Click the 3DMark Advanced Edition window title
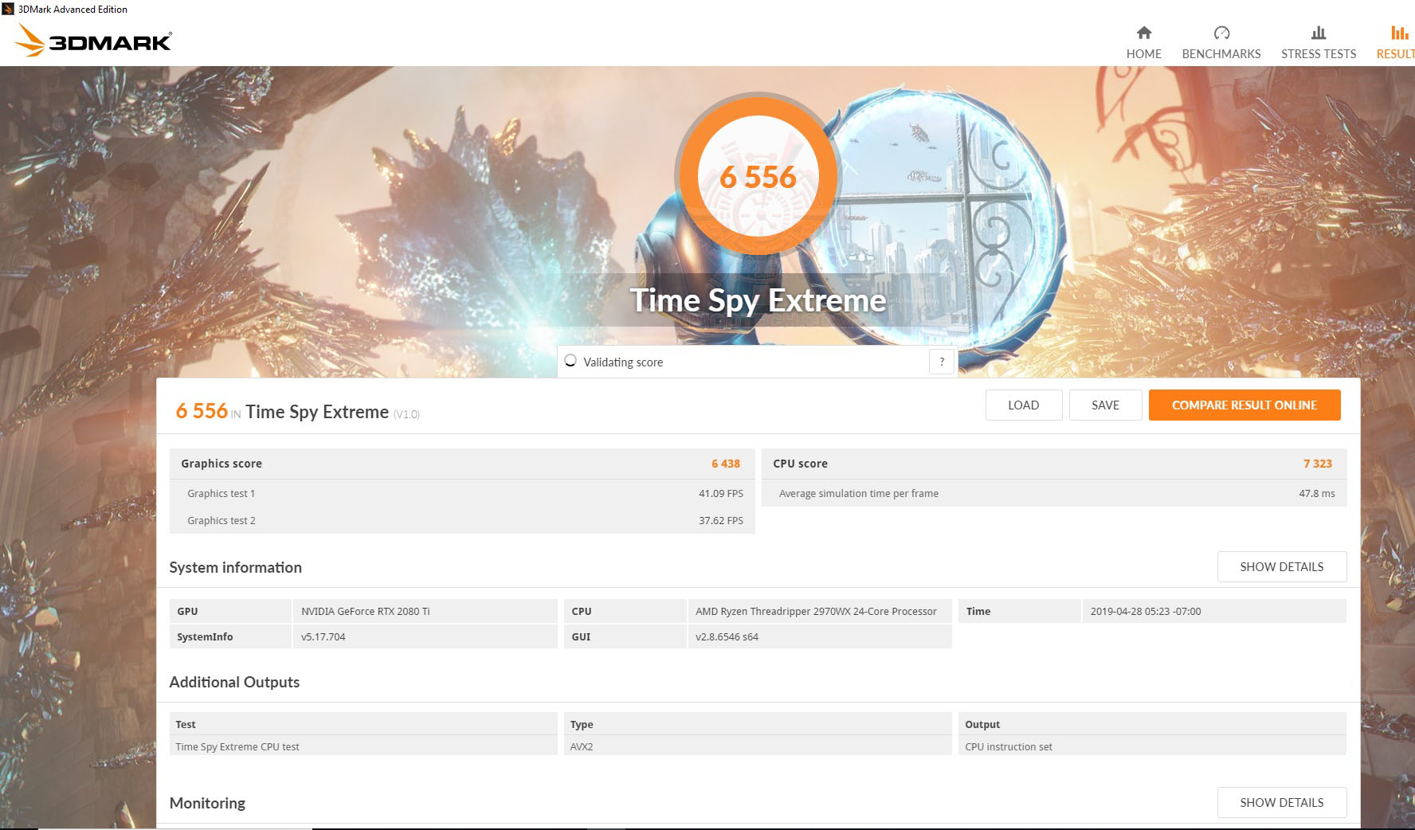The image size is (1415, 830). coord(73,9)
